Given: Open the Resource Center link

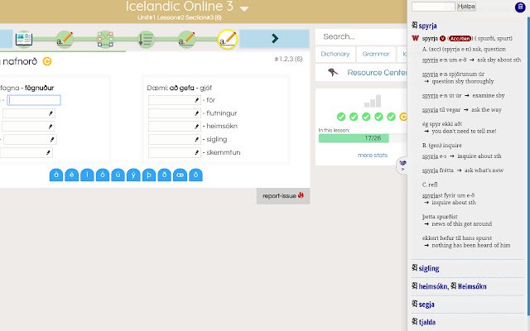Looking at the screenshot, I should pyautogui.click(x=377, y=73).
